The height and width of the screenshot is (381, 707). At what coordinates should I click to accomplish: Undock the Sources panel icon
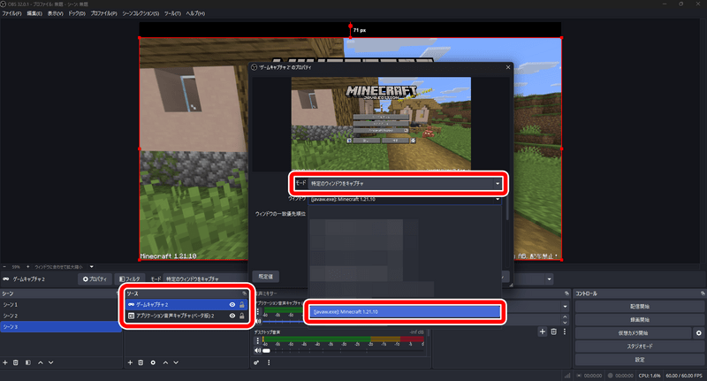(x=245, y=293)
